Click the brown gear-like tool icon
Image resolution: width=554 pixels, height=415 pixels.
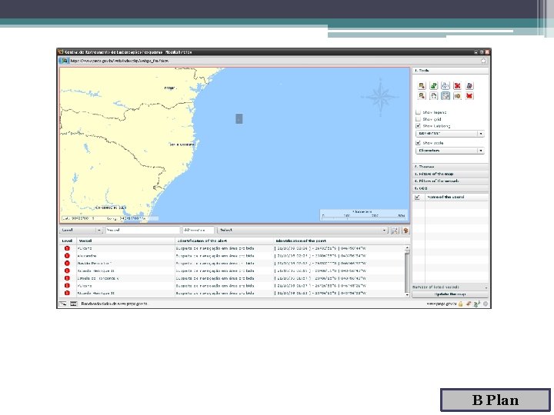[x=457, y=96]
